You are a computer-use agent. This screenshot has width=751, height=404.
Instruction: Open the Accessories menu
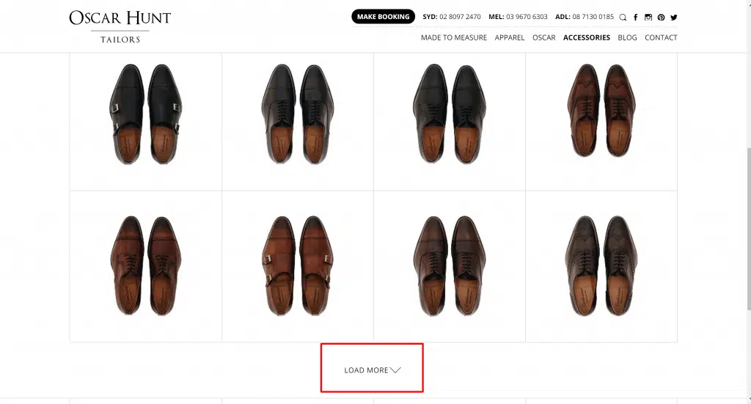click(586, 37)
